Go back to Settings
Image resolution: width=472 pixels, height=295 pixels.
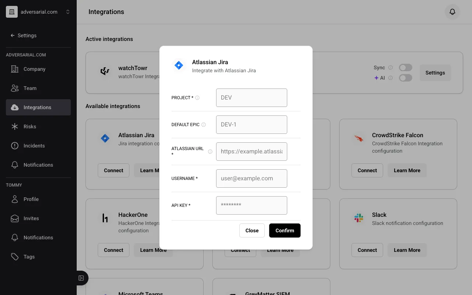(24, 35)
